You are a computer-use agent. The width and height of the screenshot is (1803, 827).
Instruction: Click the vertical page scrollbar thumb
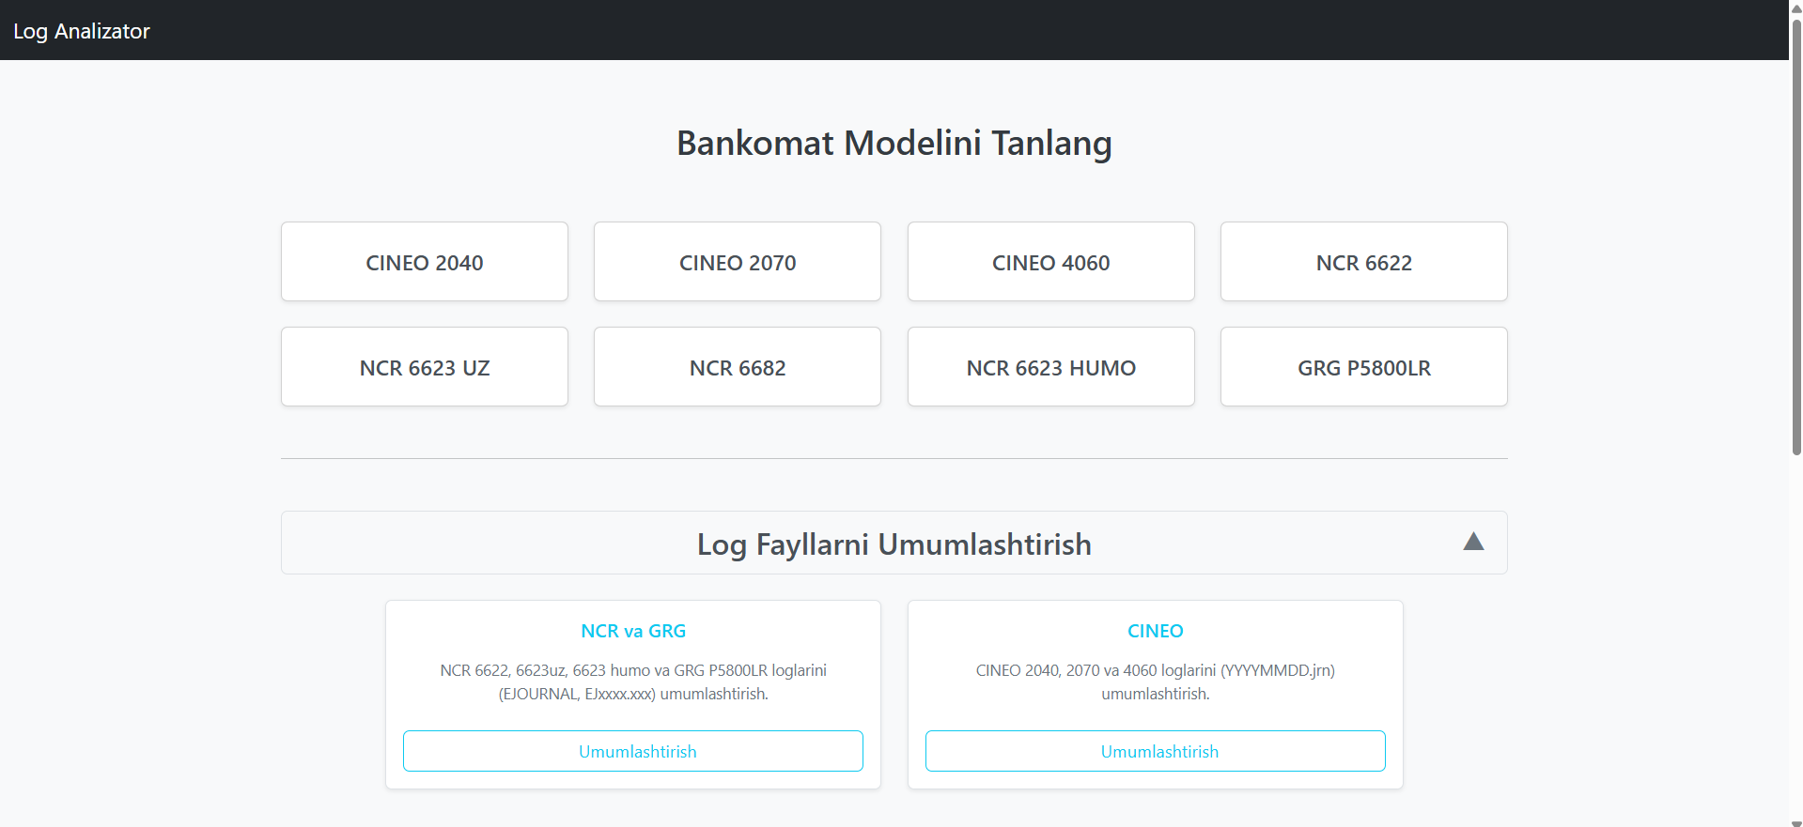tap(1796, 235)
